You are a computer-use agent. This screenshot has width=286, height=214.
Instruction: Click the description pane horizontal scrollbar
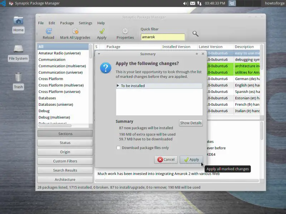coord(177,181)
